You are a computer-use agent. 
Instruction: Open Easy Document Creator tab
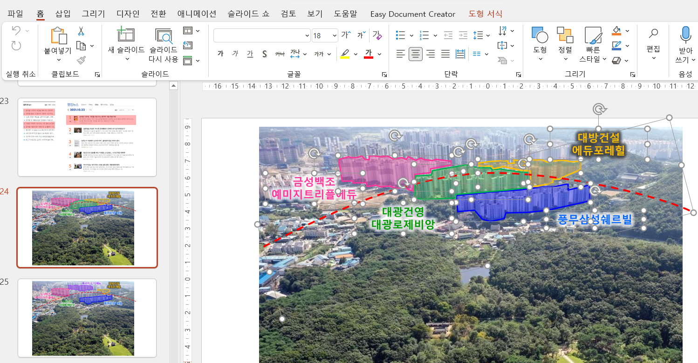point(413,14)
